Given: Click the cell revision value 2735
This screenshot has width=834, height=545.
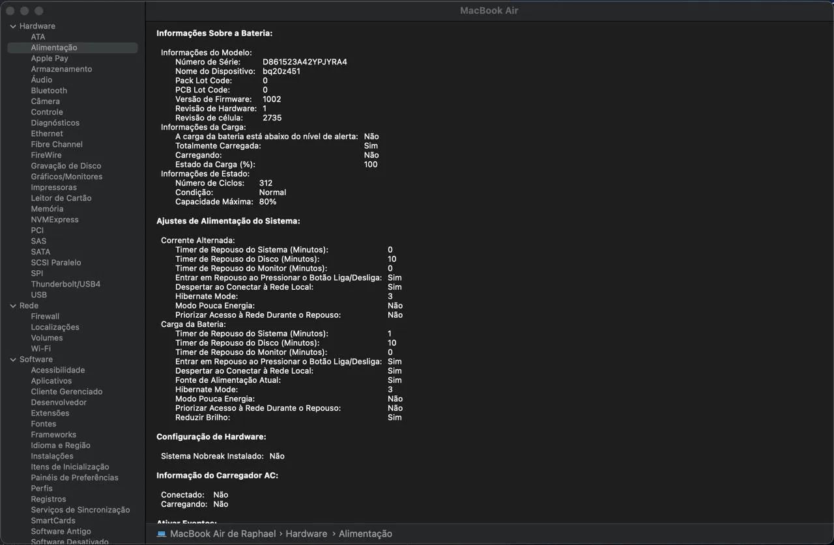Looking at the screenshot, I should pos(272,118).
